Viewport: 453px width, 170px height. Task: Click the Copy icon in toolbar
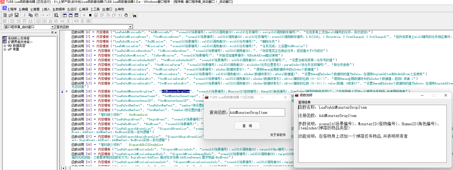(x=31, y=15)
